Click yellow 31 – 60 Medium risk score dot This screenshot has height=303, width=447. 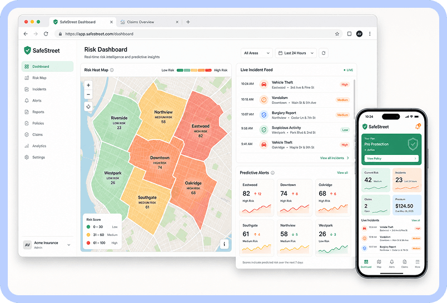click(x=88, y=235)
